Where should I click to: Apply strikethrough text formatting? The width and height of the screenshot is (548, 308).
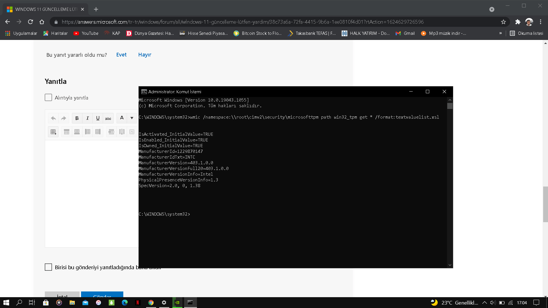point(108,118)
